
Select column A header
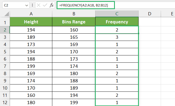click(31, 14)
